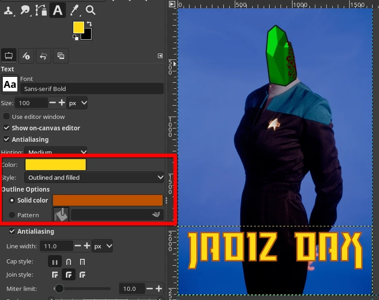Select the Paths tool
This screenshot has height=300, width=379.
point(41,10)
